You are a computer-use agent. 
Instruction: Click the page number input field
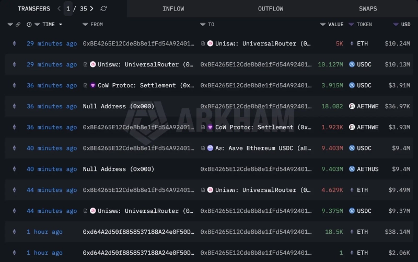coord(68,9)
